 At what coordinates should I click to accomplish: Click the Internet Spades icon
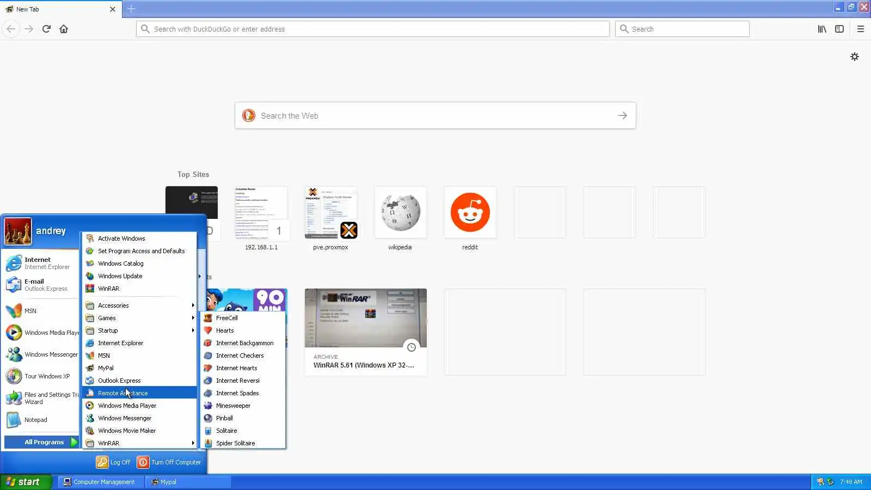click(207, 393)
